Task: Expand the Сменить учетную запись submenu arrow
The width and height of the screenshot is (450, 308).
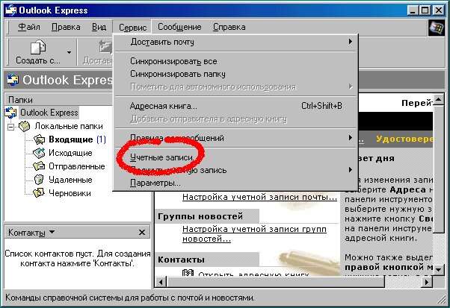Action: pos(350,170)
